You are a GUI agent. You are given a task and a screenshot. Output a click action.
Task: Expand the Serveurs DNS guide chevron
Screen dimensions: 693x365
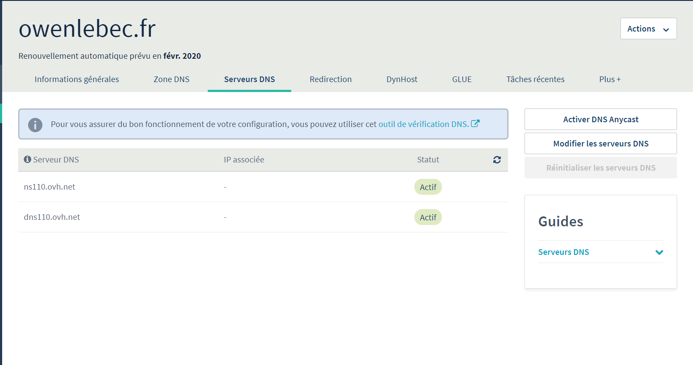tap(659, 252)
